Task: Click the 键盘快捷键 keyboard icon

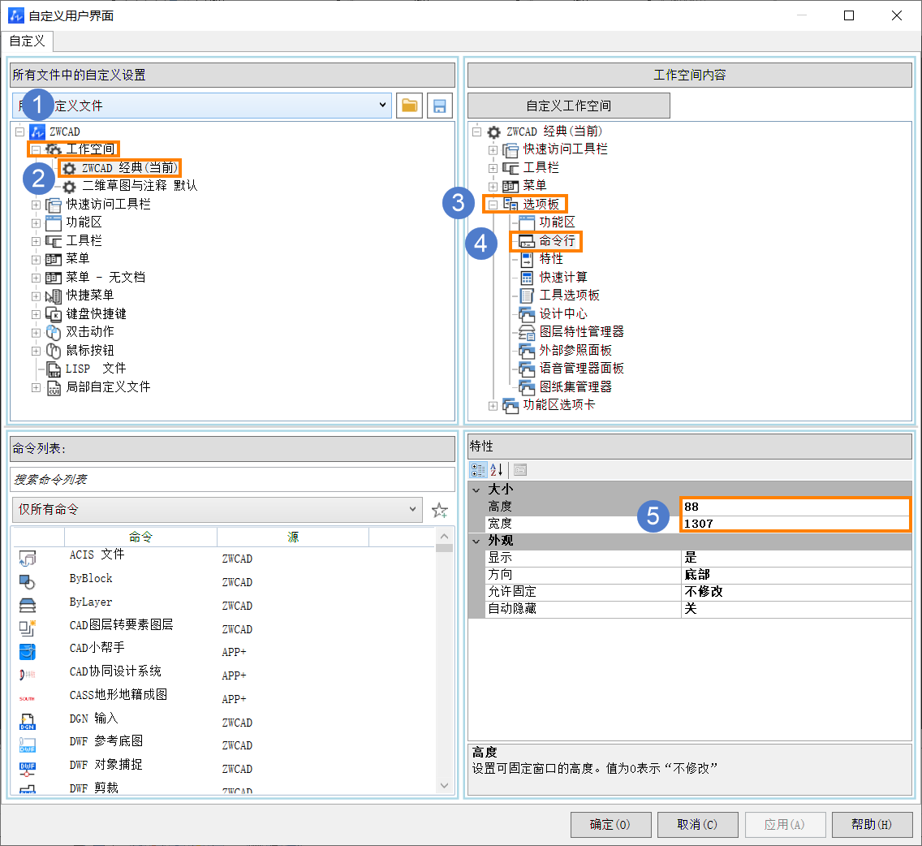Action: click(x=54, y=314)
